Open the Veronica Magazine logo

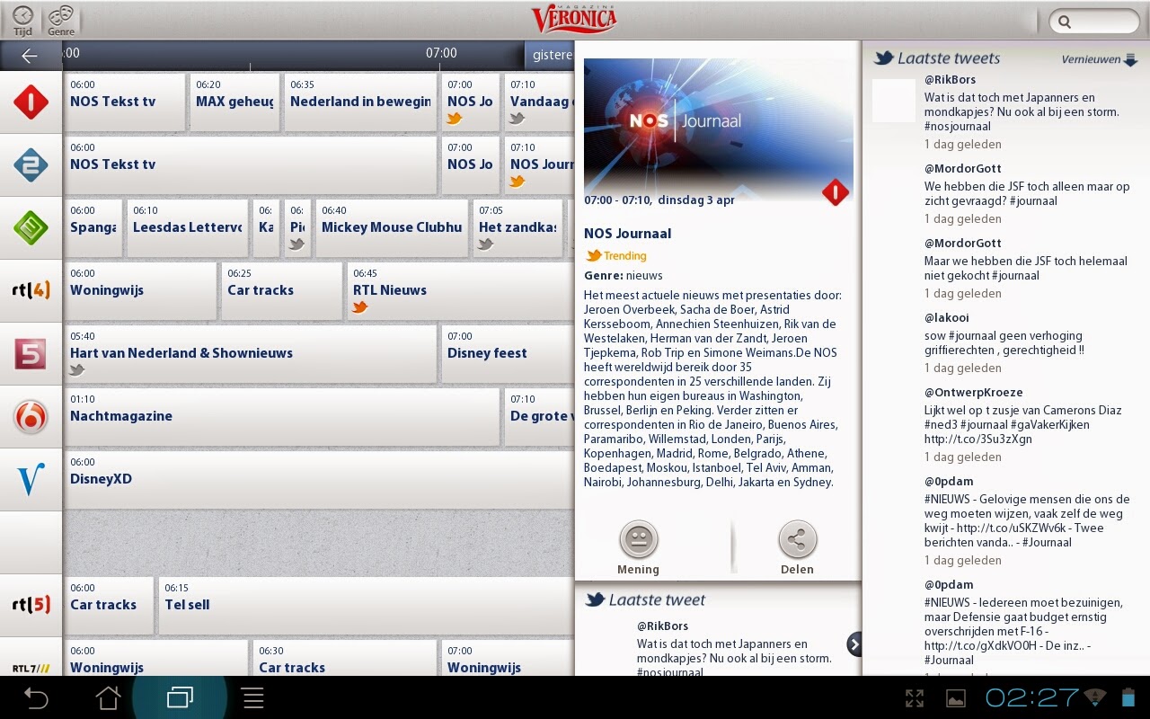coord(574,19)
